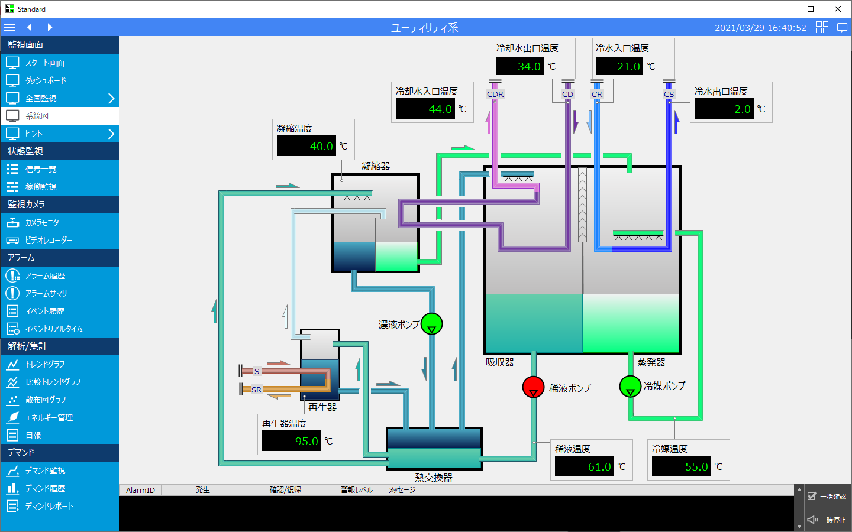Click the CS pipe label
The height and width of the screenshot is (532, 852).
tap(669, 94)
